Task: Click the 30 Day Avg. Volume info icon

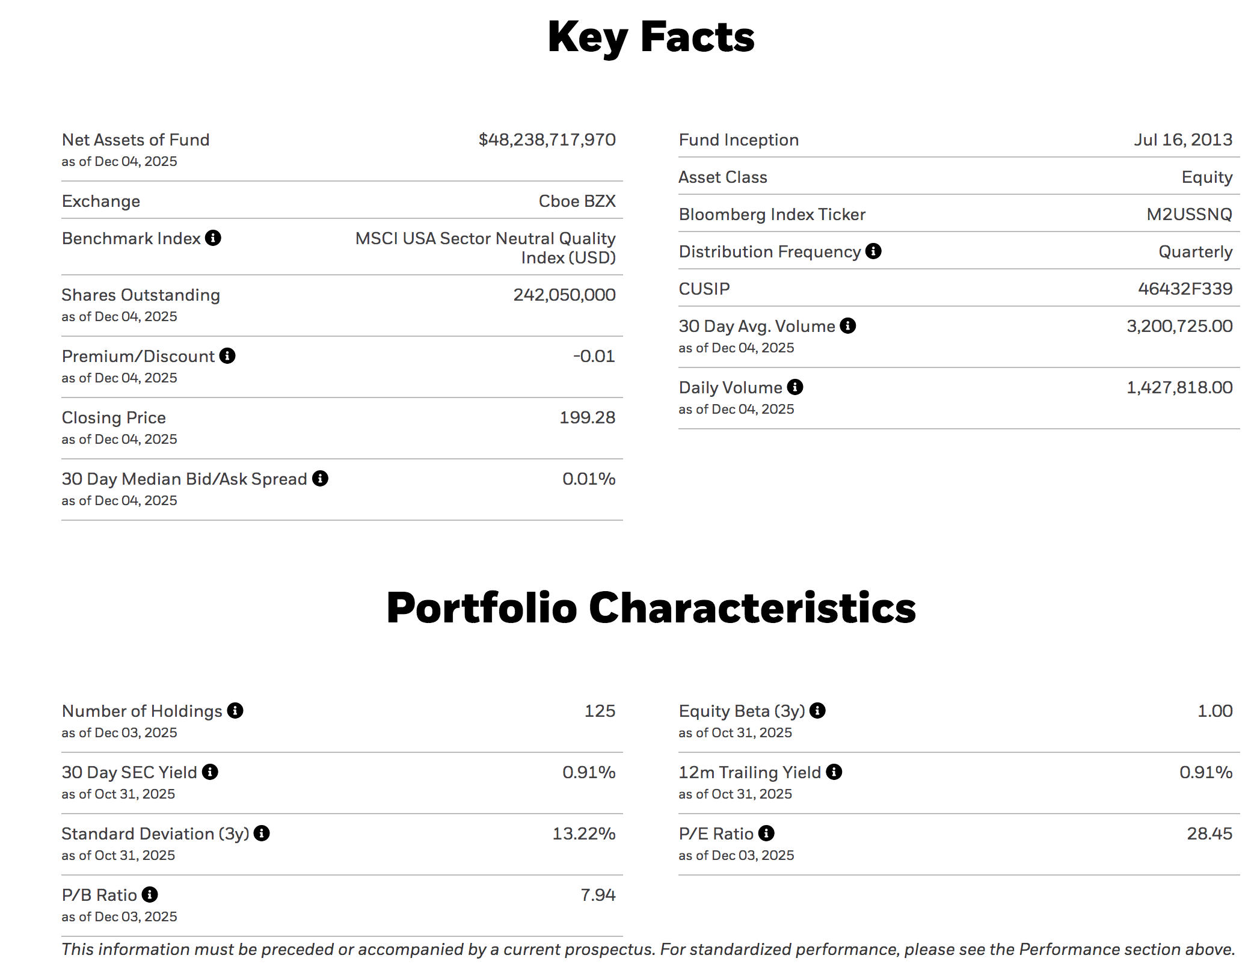Action: [x=848, y=326]
